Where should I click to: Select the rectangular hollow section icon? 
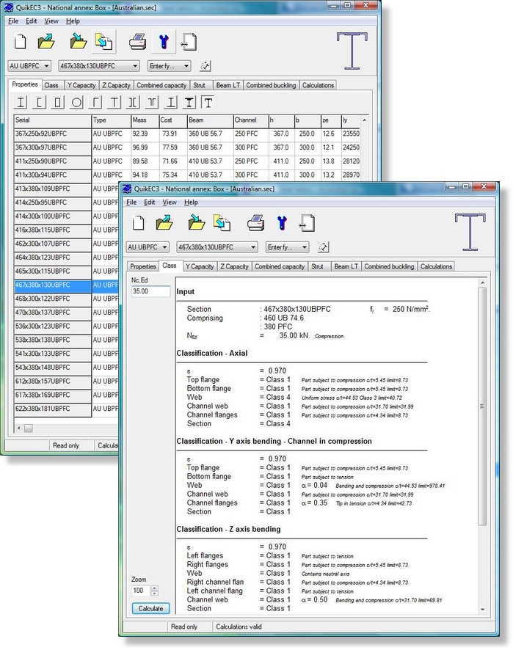(58, 103)
